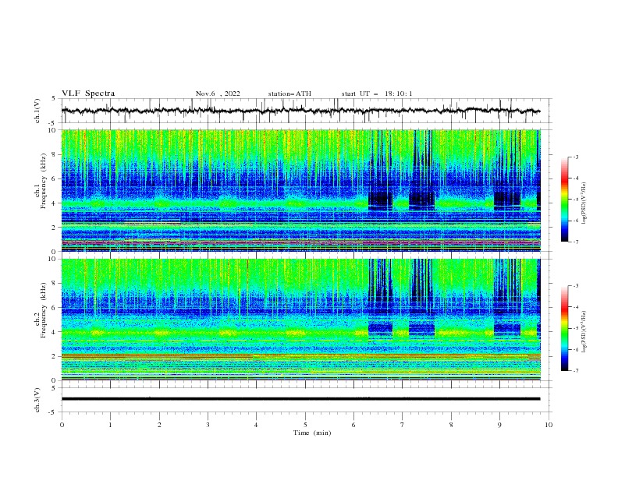Click the "-3" tick on ch.2 color bar
The image size is (618, 477).
575,286
